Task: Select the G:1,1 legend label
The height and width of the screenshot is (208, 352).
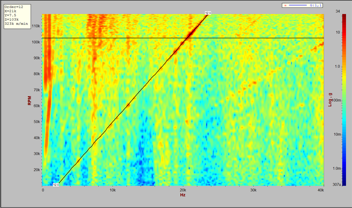Action: point(315,5)
